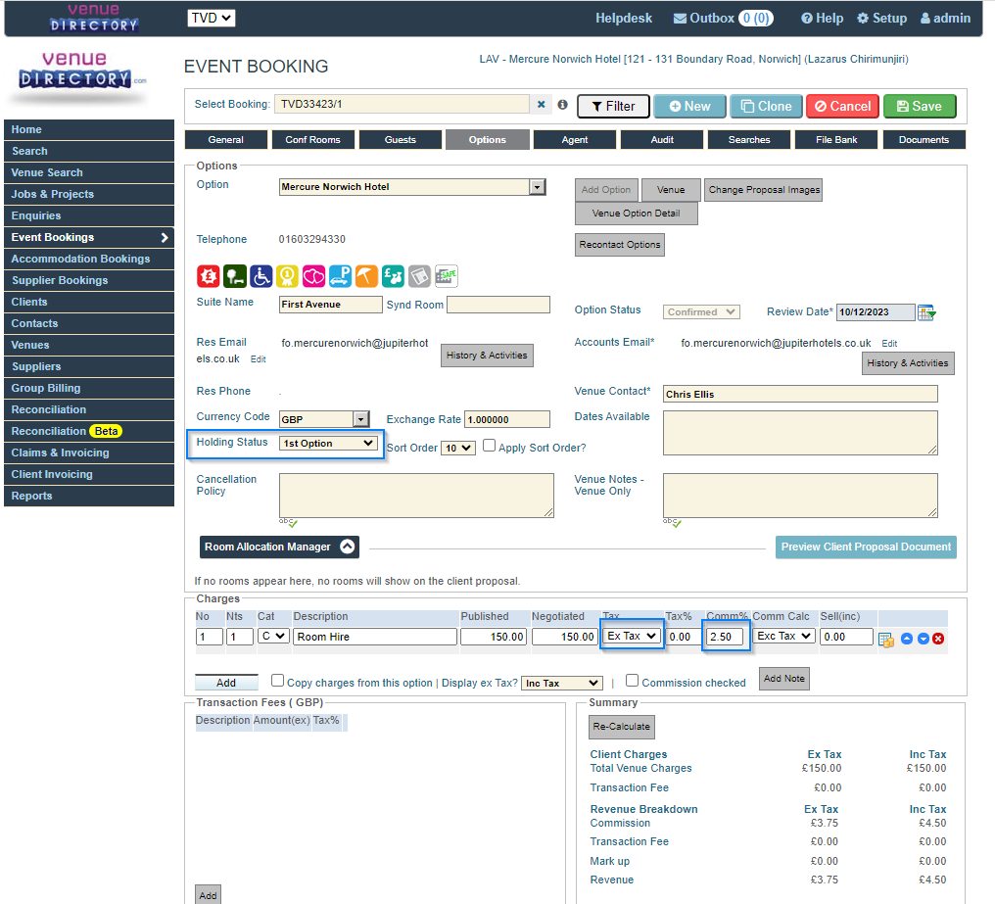
Task: Open the Display ex Tax dropdown
Action: point(561,683)
